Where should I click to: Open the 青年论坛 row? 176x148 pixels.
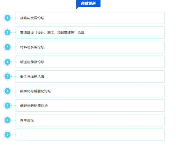click(90, 120)
